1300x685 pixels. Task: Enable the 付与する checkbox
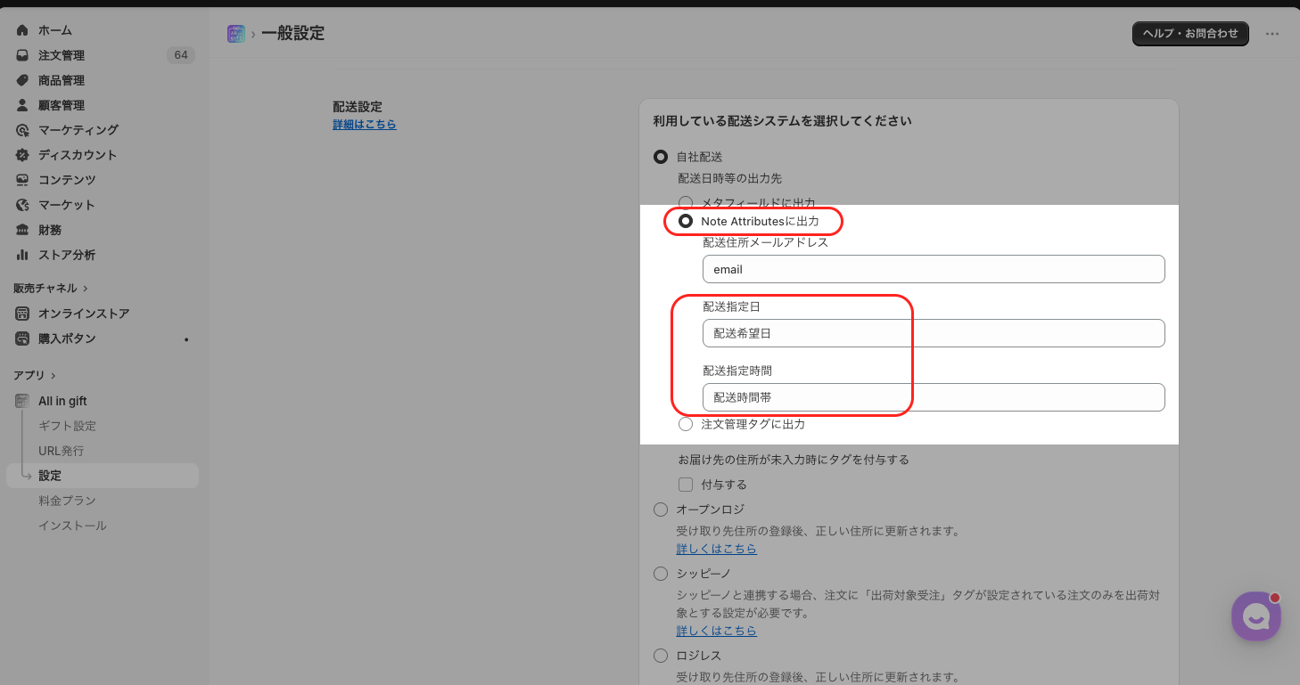click(x=686, y=485)
